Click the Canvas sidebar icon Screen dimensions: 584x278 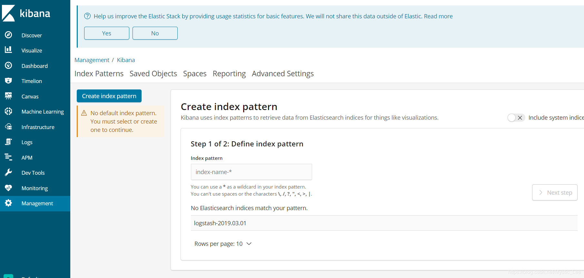8,96
